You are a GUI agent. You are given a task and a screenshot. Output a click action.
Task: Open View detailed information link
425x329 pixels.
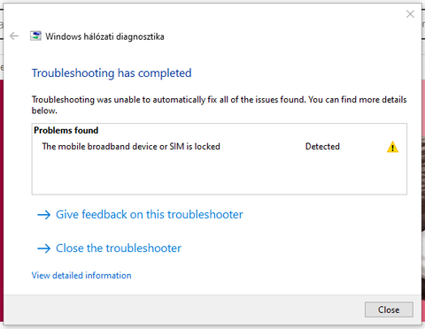81,275
